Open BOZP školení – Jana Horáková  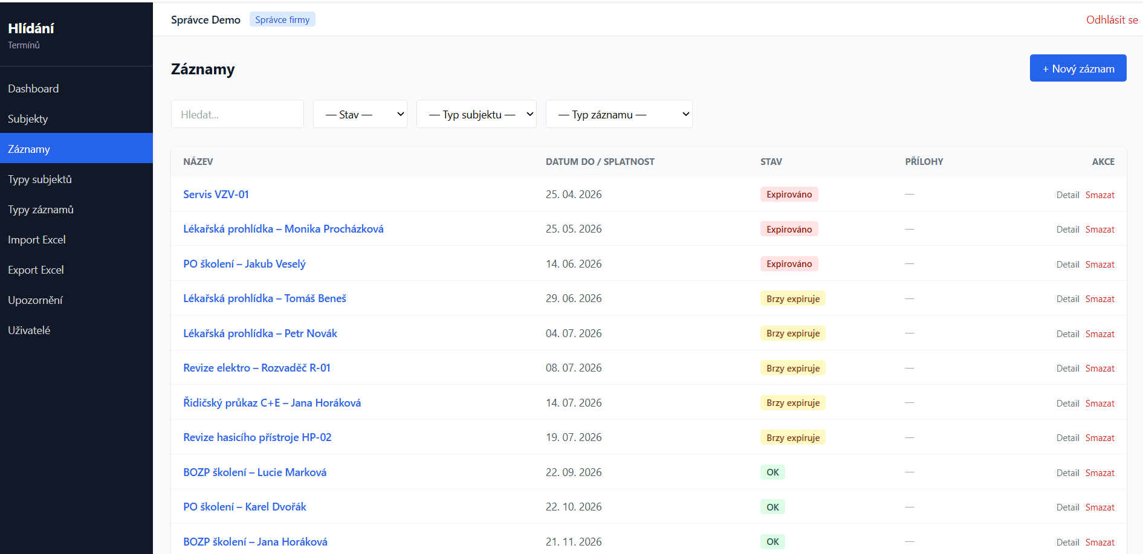255,542
